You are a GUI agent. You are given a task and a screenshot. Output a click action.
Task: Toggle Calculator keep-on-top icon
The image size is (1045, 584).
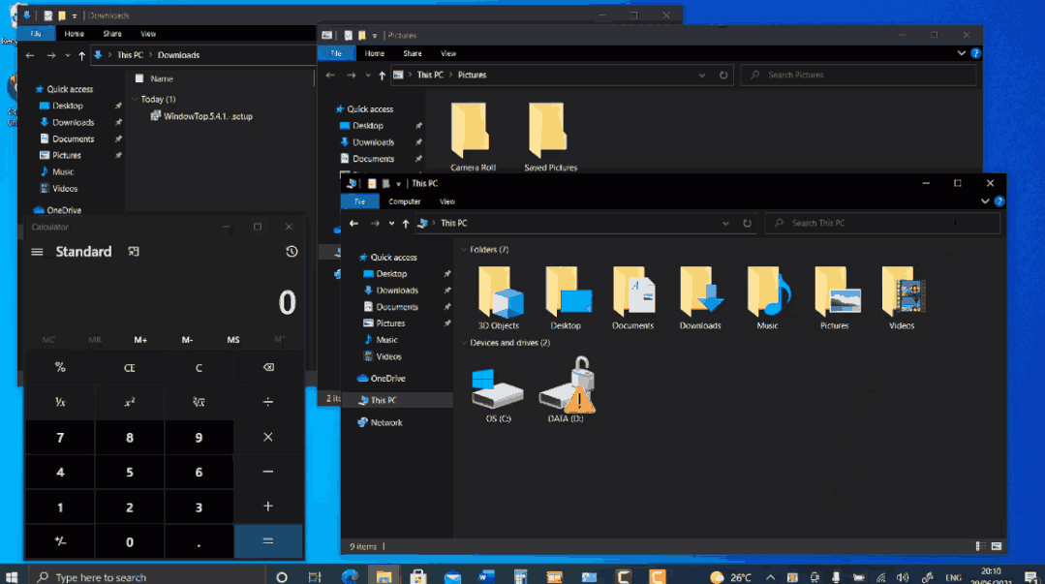134,252
